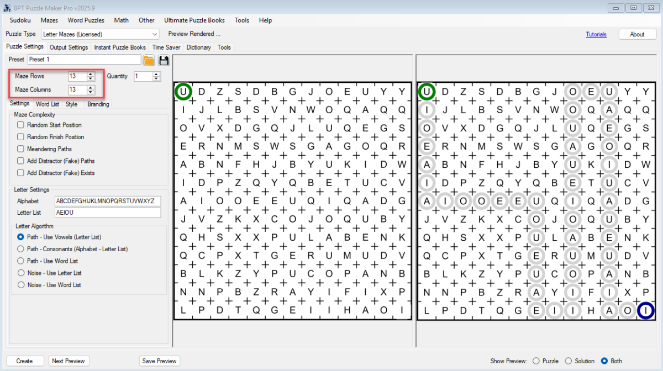Click the Preset name field

pyautogui.click(x=85, y=60)
